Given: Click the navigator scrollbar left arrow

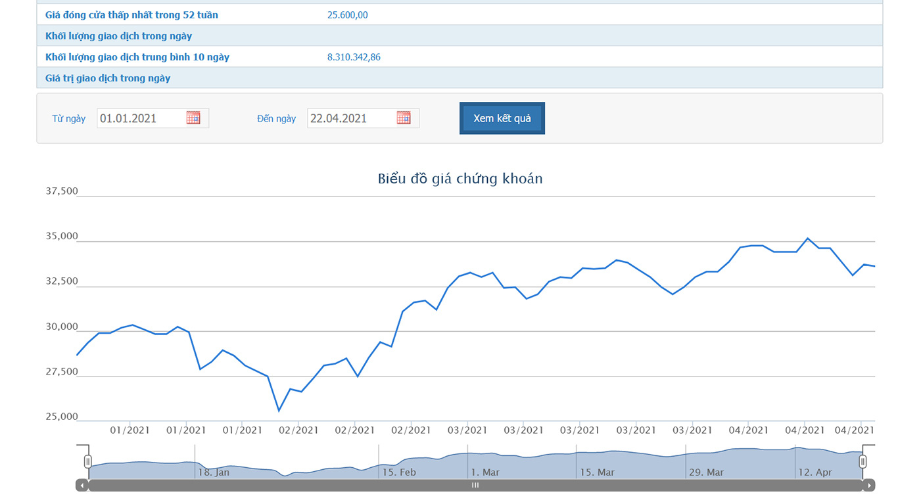Looking at the screenshot, I should [82, 486].
